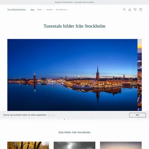Screen dimensions: 149x149
Task: Expand the Om bildbyrån dropdown
Action: point(62,10)
